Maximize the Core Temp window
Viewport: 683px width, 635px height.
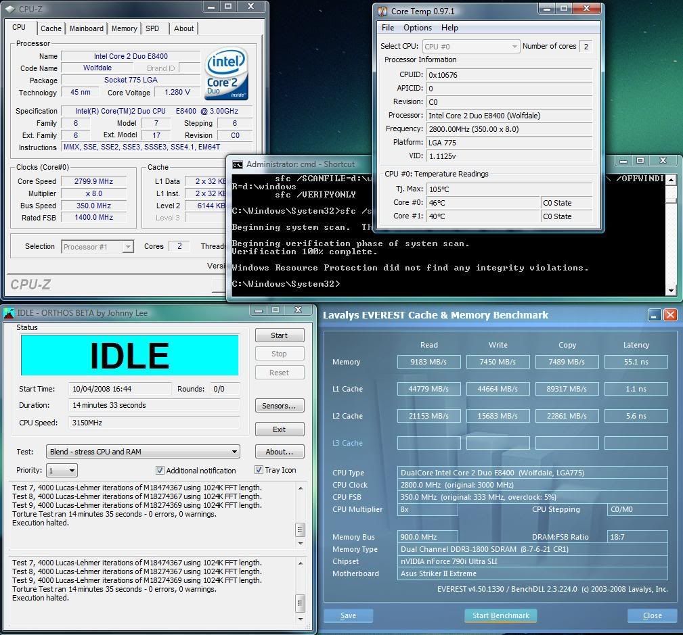(563, 9)
